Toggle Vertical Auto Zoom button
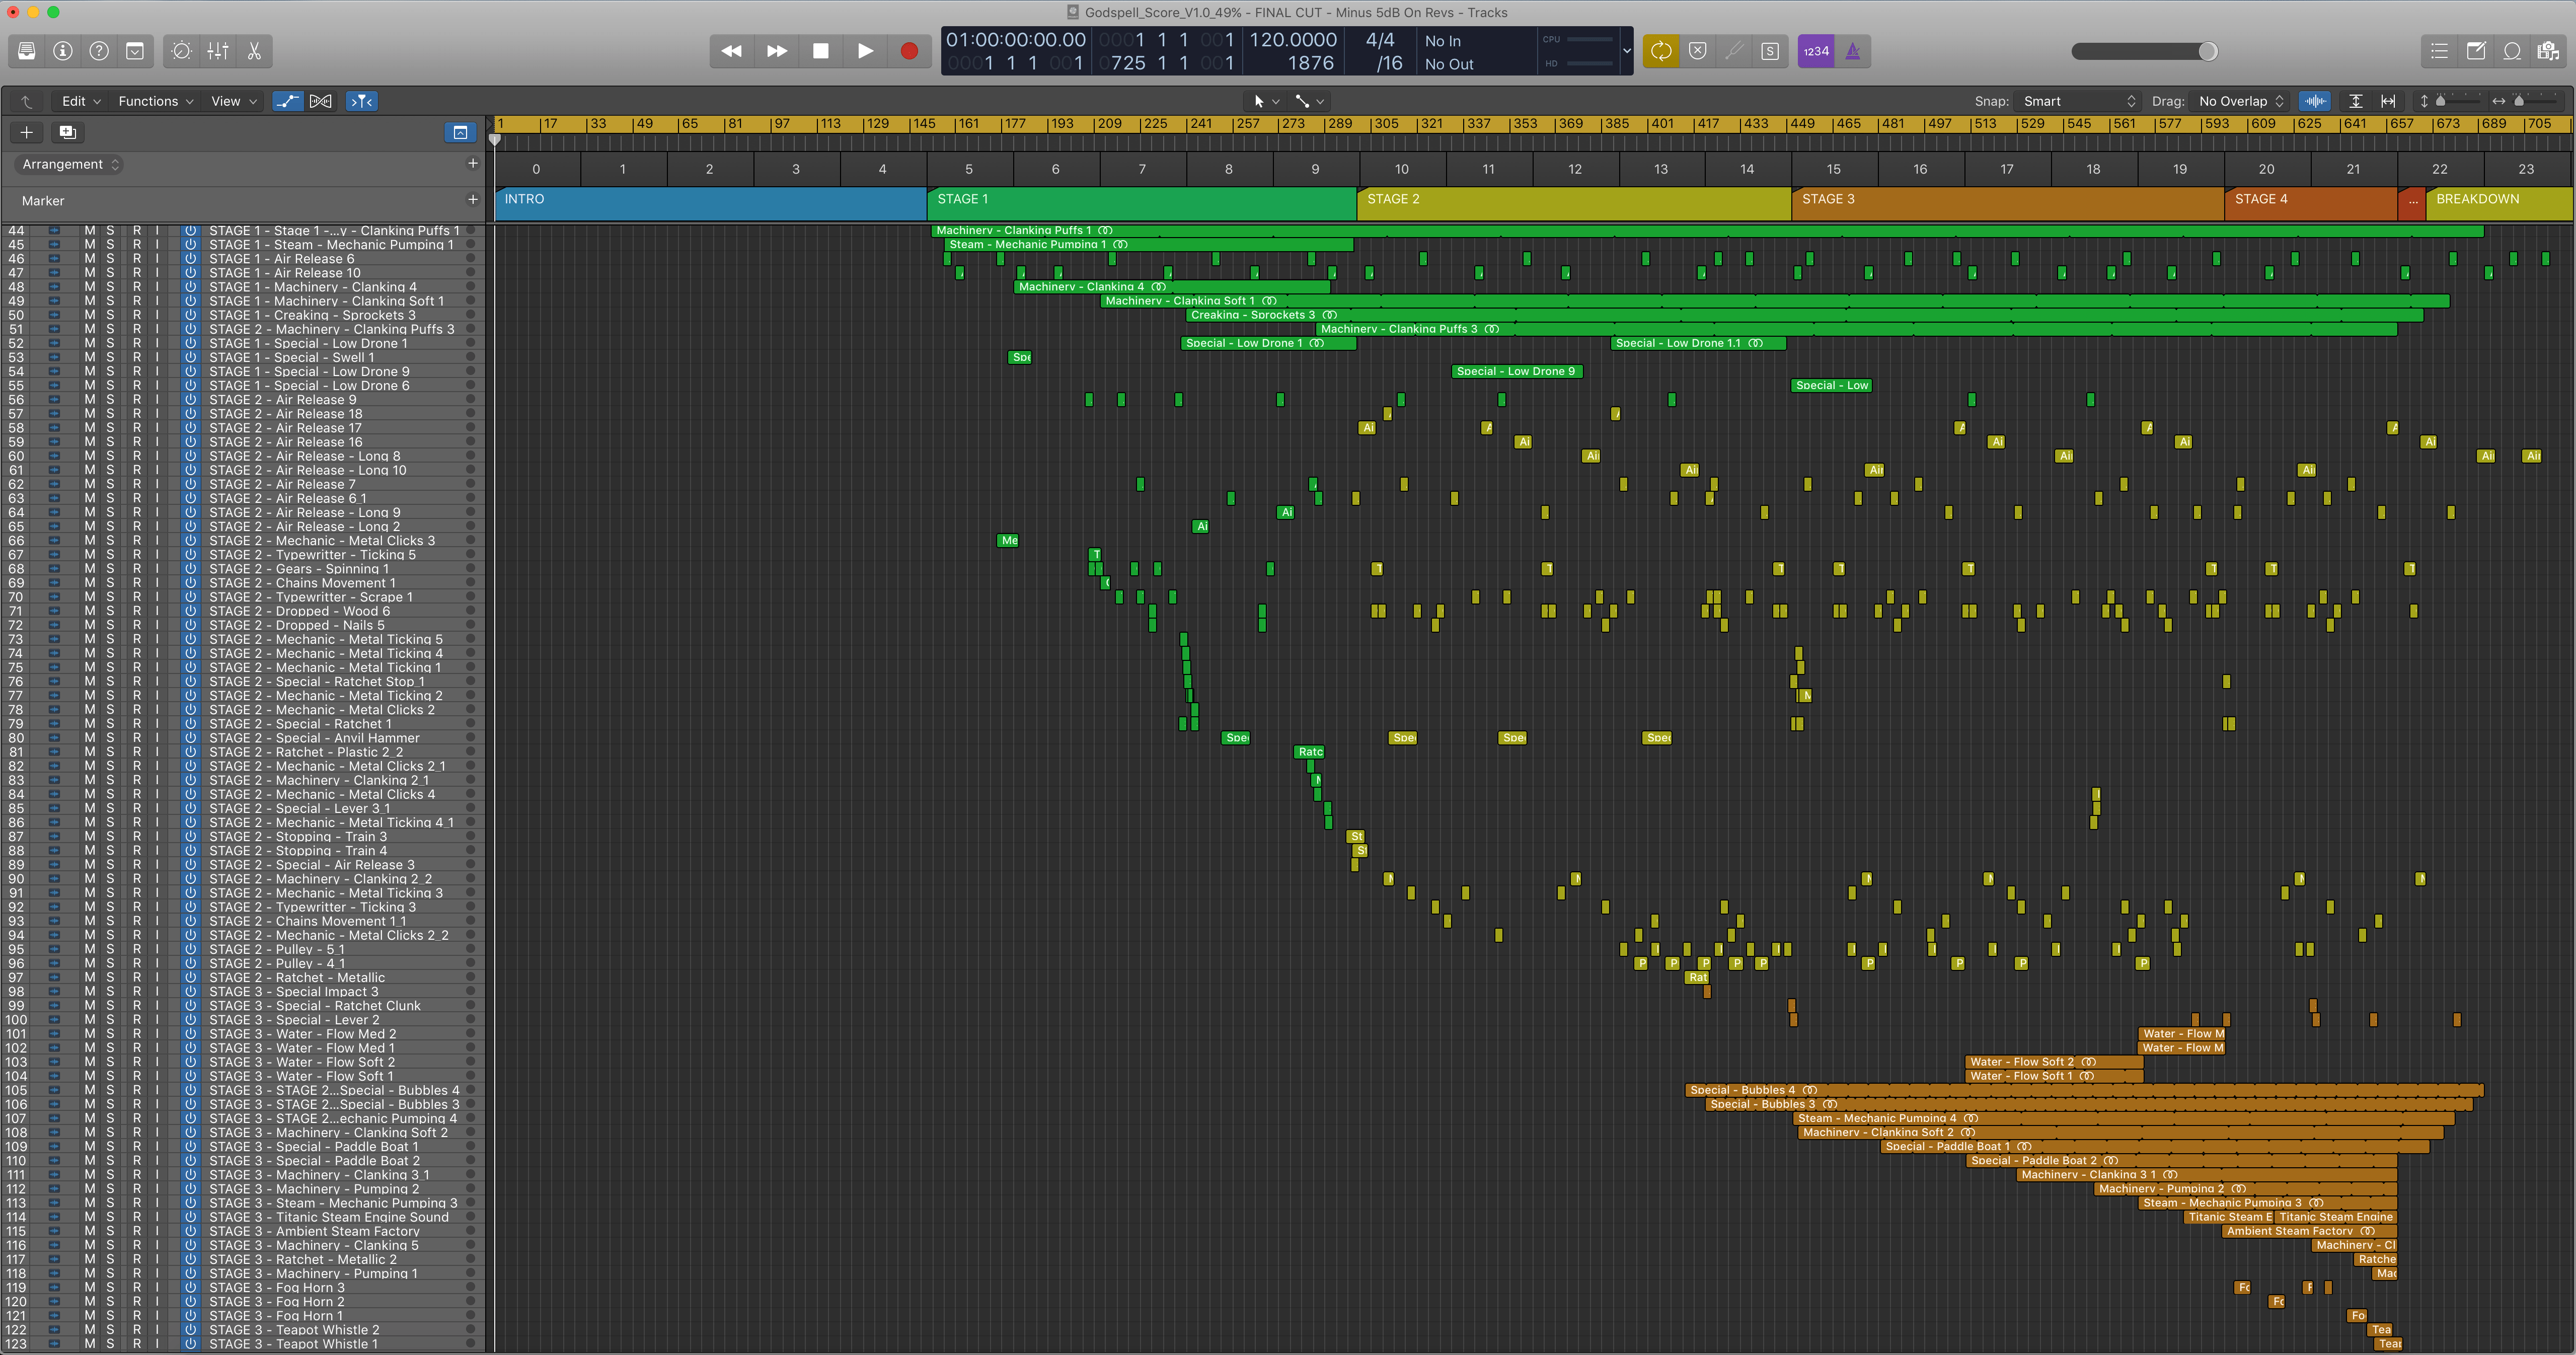 [x=2356, y=101]
